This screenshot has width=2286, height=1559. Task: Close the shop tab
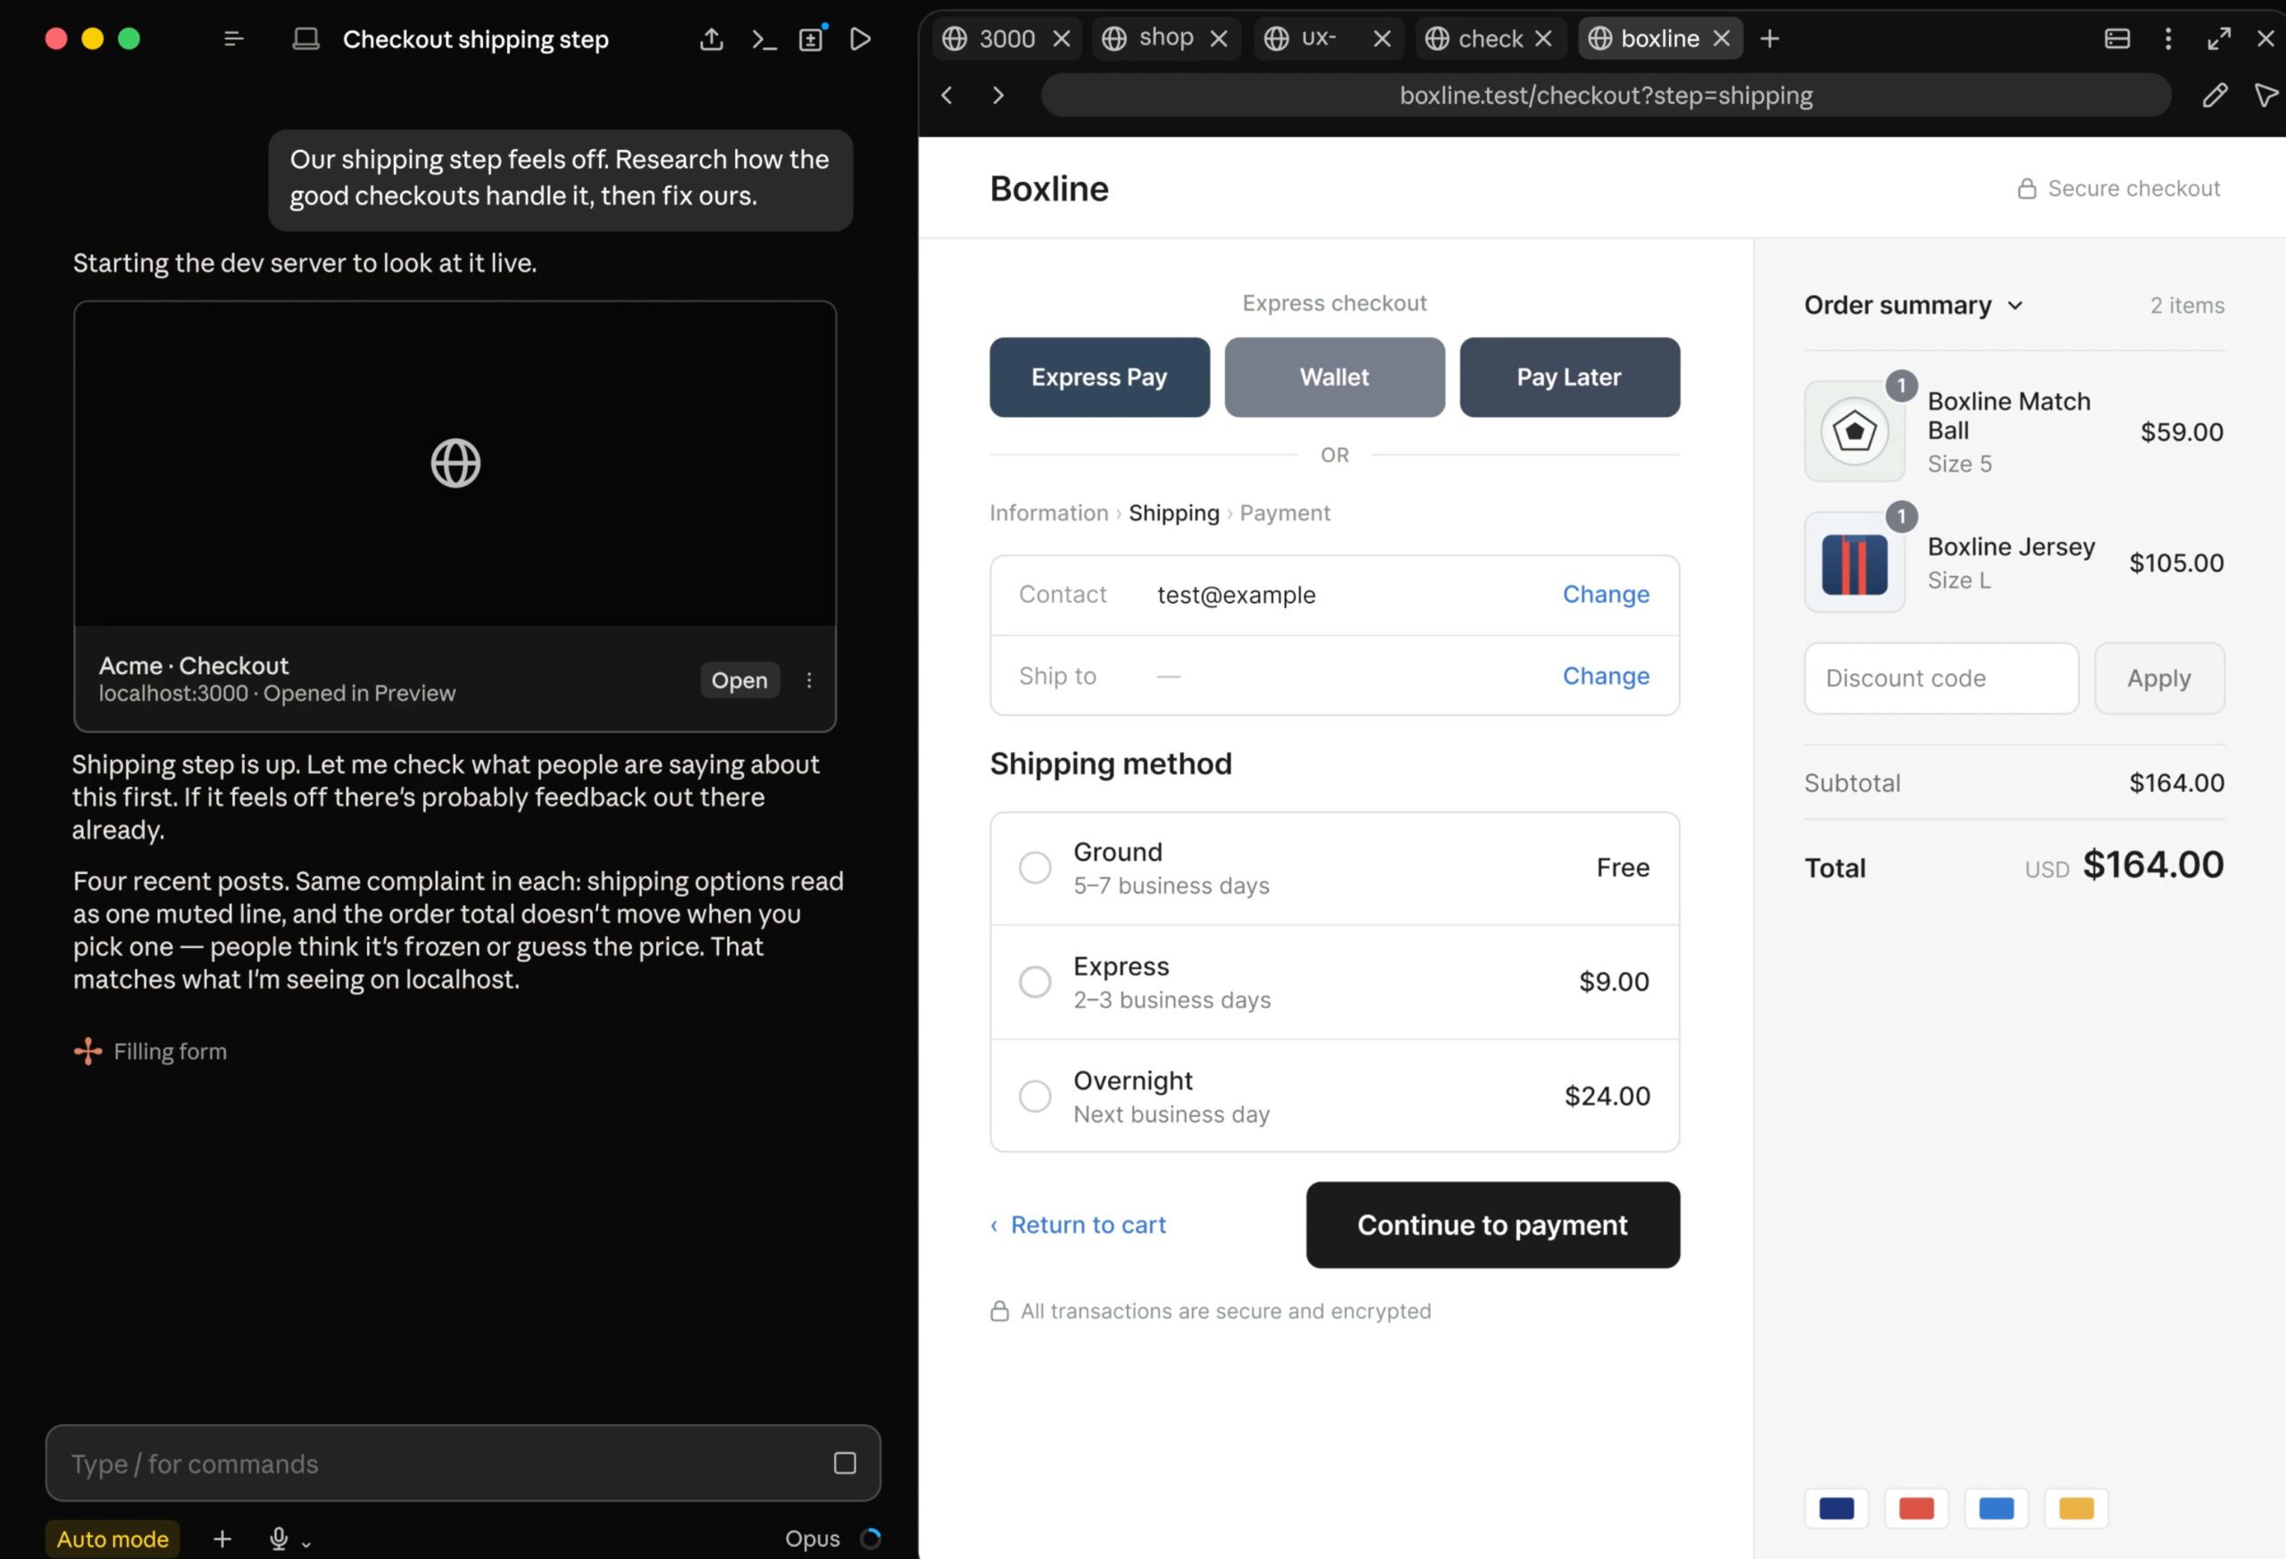click(1219, 38)
